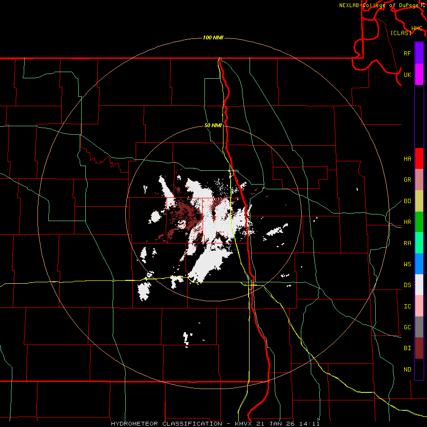This screenshot has width=427, height=427.
Task: Click the HR dark green legend swatch
Action: [x=419, y=222]
